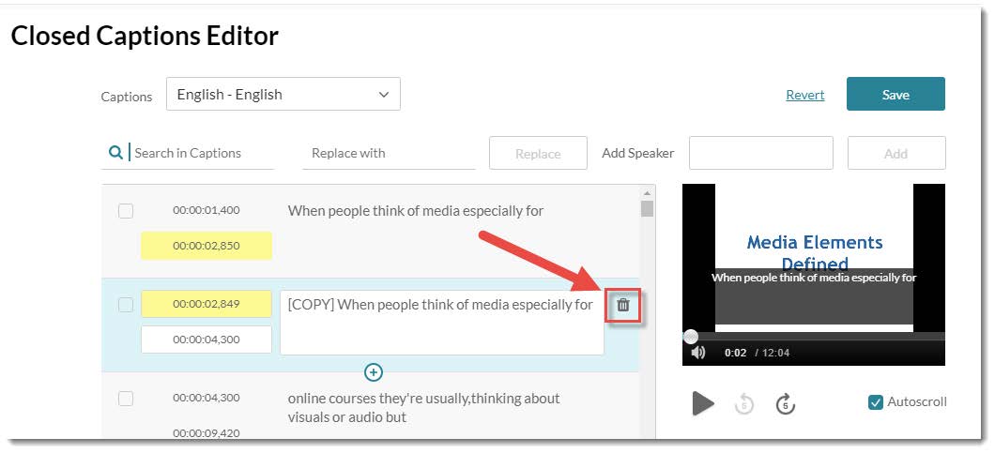Image resolution: width=995 pixels, height=453 pixels.
Task: Click the search magnifier icon
Action: tap(115, 153)
